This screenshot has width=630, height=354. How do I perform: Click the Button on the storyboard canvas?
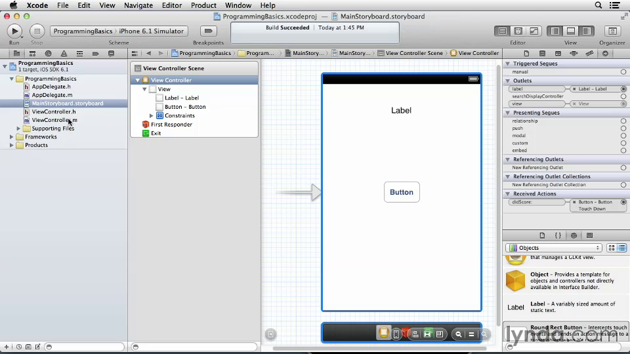pyautogui.click(x=402, y=192)
